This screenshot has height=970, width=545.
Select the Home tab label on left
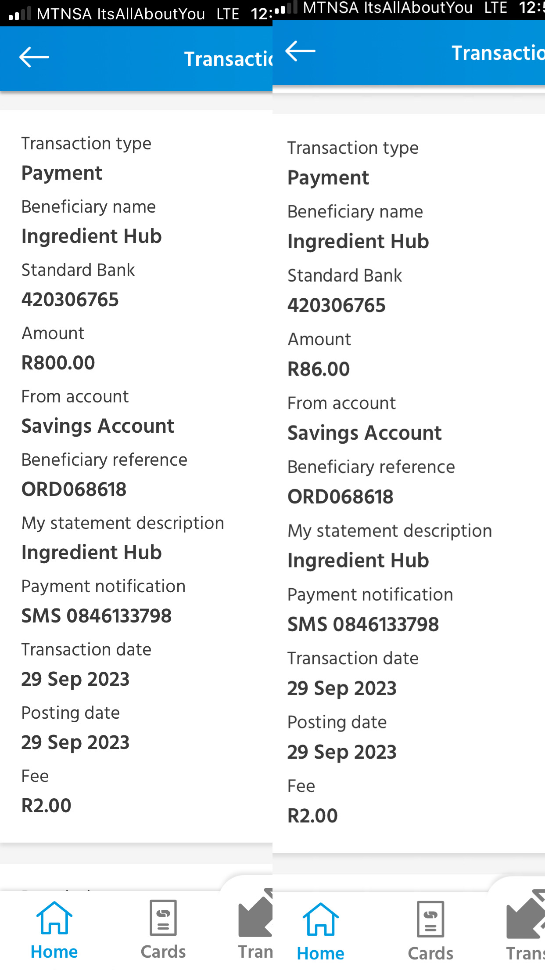click(54, 952)
